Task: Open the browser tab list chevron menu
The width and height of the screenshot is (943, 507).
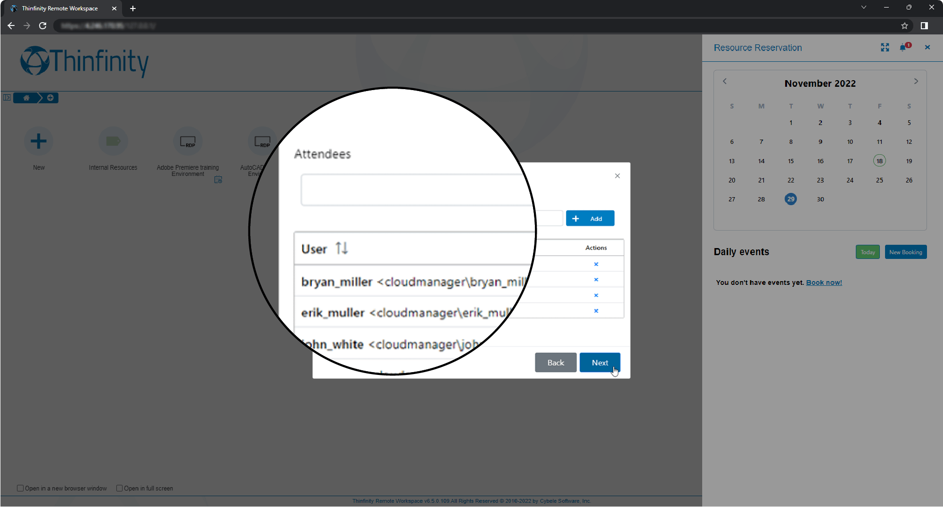Action: [864, 7]
